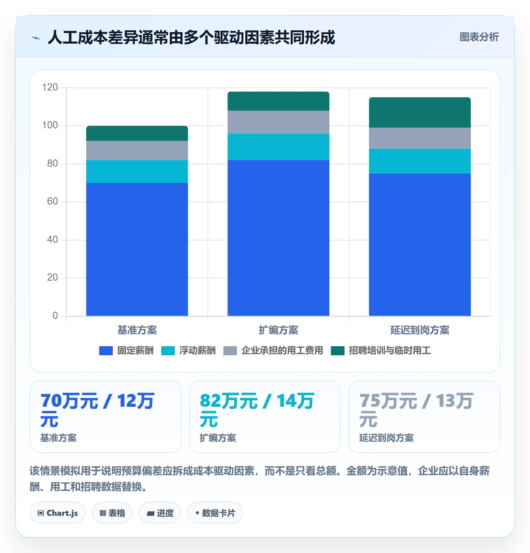This screenshot has width=530, height=553.
Task: Open the 82万元 / 14万元 data card
Action: [x=265, y=417]
